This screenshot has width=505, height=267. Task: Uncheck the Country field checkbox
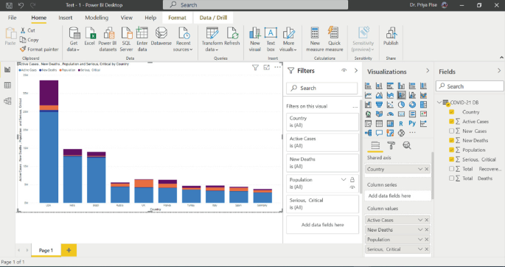click(x=451, y=112)
